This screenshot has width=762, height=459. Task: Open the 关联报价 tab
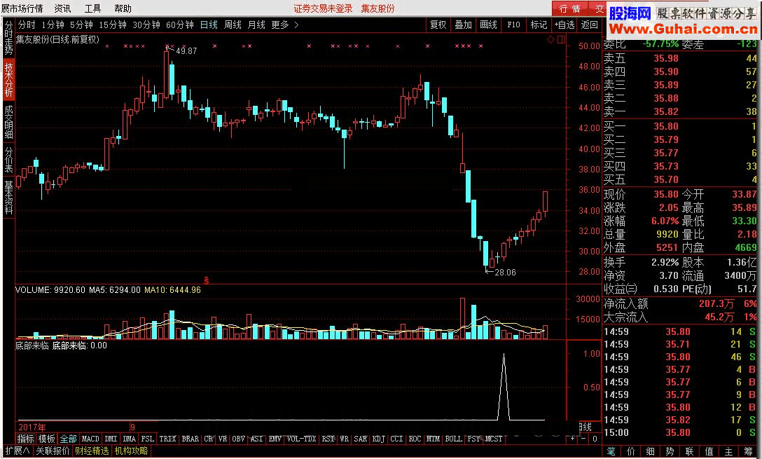53,451
